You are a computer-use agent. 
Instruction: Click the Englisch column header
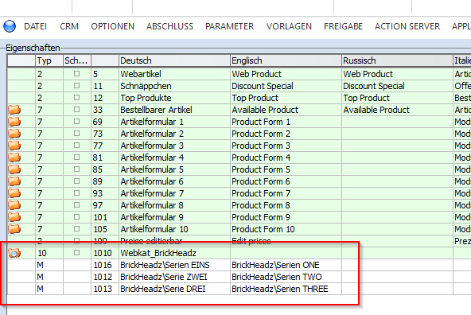286,60
